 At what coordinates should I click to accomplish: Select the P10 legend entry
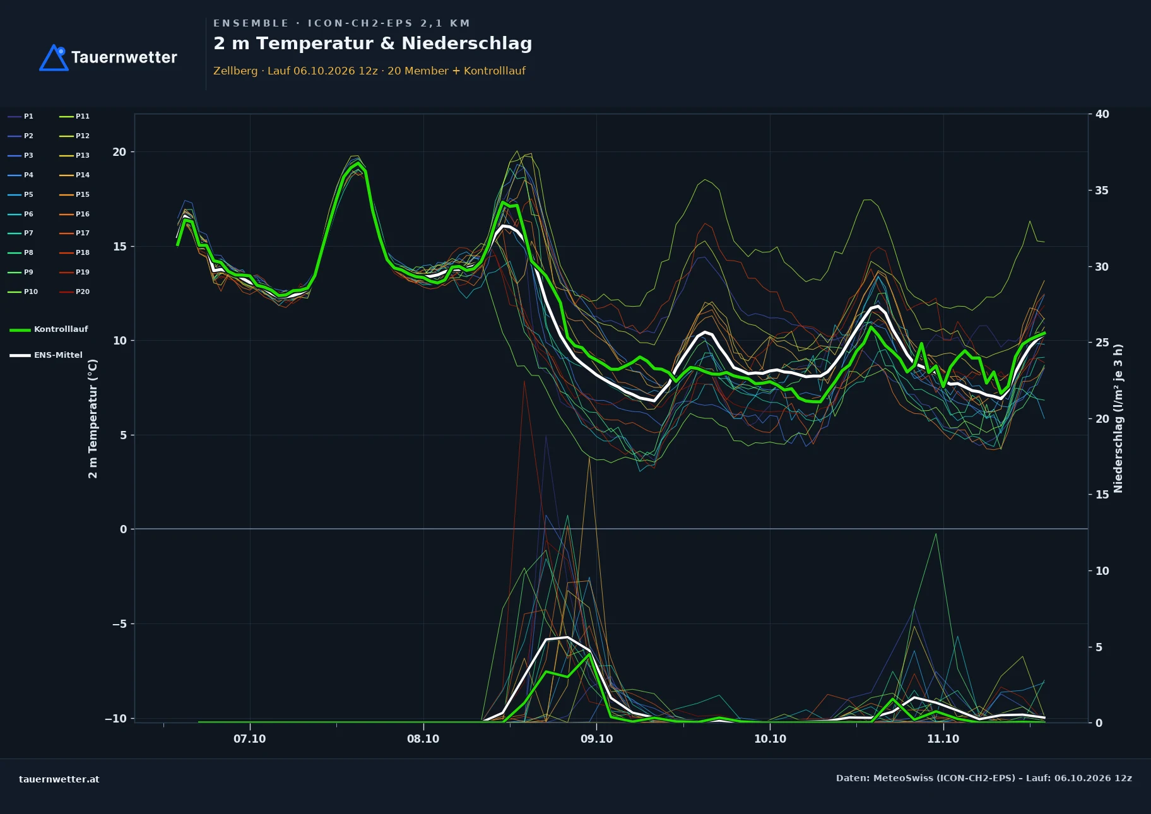(23, 292)
